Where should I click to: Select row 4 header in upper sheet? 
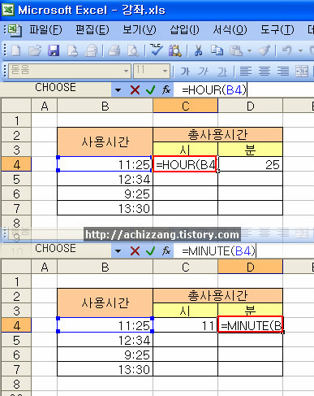click(16, 164)
